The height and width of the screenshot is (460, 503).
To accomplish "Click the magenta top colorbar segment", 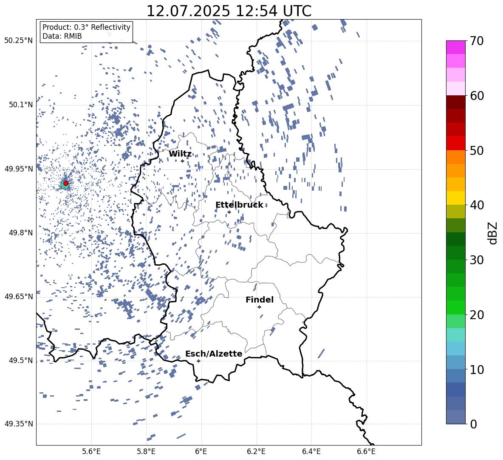I will pos(456,48).
